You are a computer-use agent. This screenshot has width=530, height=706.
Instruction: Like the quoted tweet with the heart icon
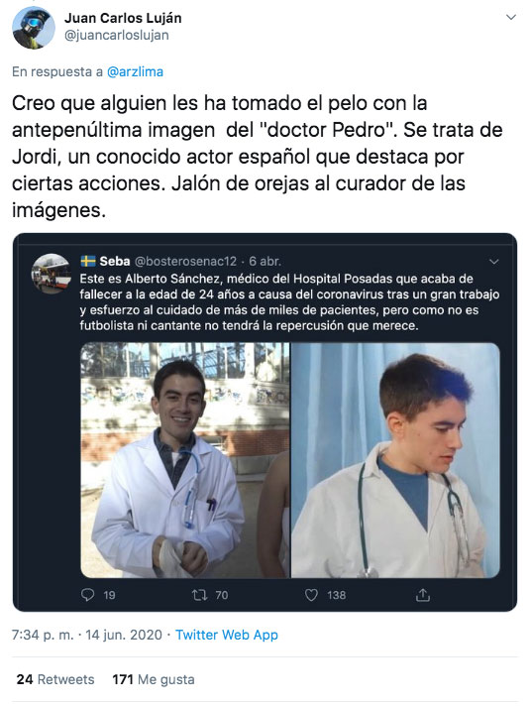tap(311, 595)
